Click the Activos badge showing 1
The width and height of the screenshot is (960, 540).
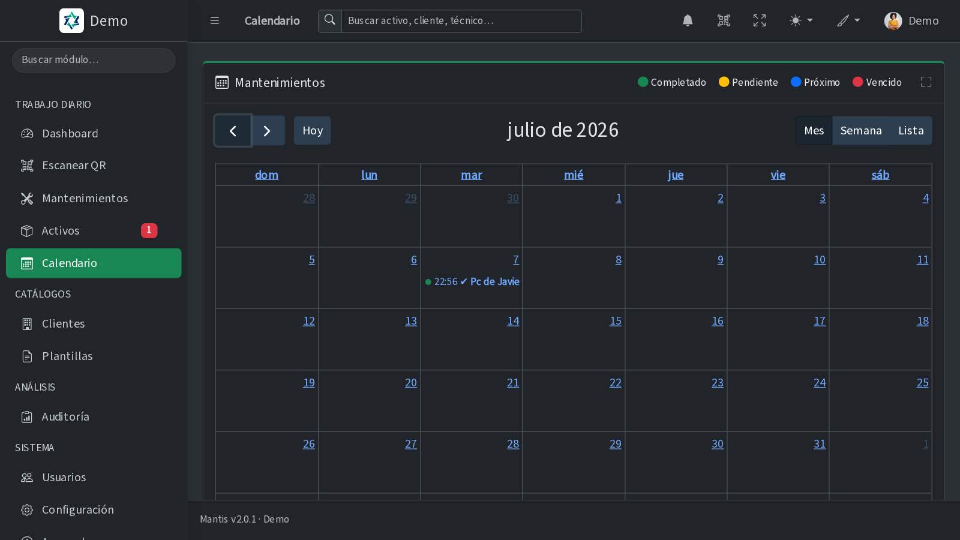coord(149,230)
